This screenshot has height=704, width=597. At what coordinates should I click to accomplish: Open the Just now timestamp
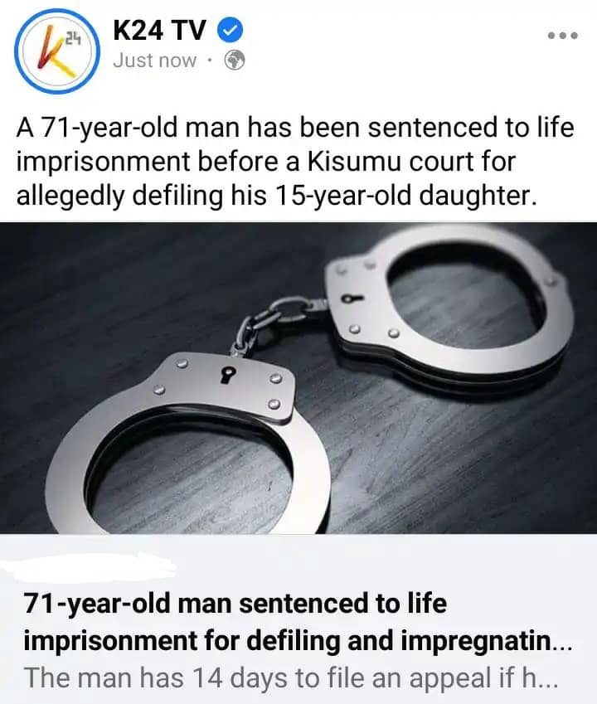(x=155, y=61)
